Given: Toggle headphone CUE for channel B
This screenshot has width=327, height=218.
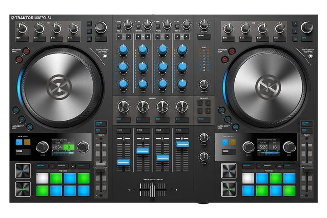Looking at the screenshot, I should pyautogui.click(x=163, y=131).
